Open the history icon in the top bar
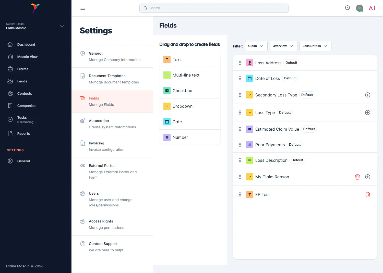This screenshot has height=273, width=383. 347,8
